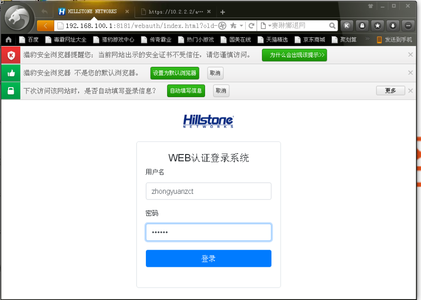Cancel the autofill login prompt

[x=221, y=91]
